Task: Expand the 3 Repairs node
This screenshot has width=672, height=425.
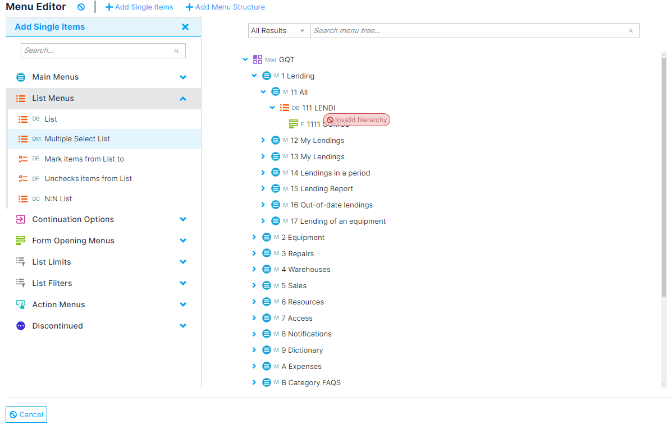Action: [254, 253]
